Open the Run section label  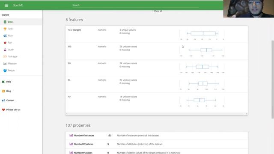point(10,43)
